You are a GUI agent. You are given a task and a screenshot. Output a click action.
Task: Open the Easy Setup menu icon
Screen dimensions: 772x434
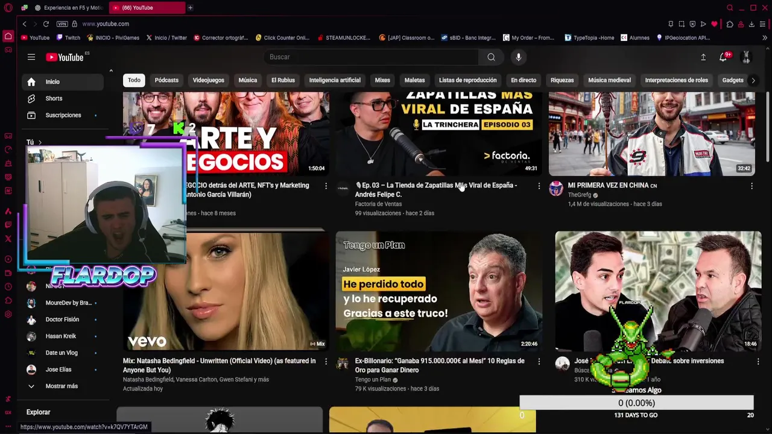pos(763,24)
